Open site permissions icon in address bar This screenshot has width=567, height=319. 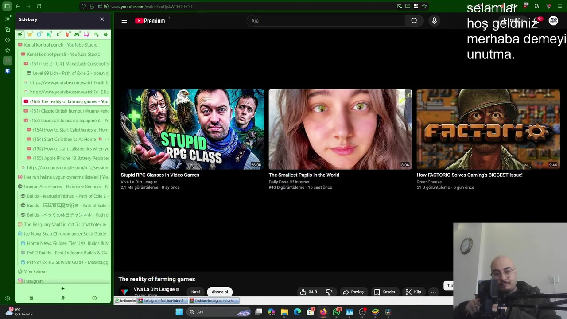tap(101, 6)
